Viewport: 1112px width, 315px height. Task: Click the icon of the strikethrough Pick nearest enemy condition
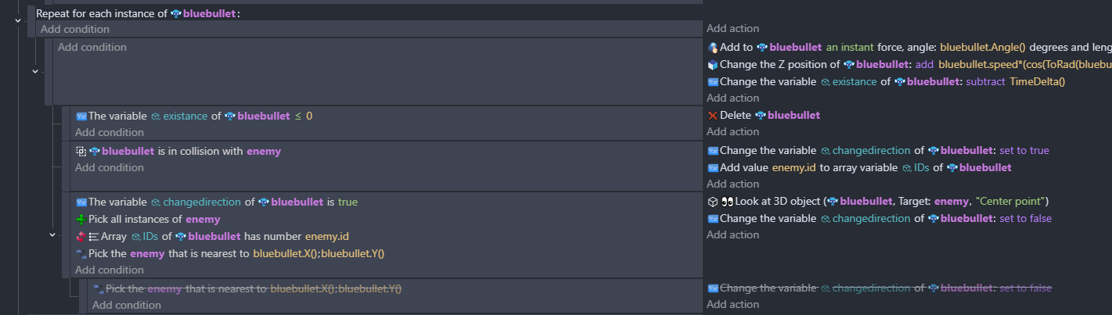point(98,289)
